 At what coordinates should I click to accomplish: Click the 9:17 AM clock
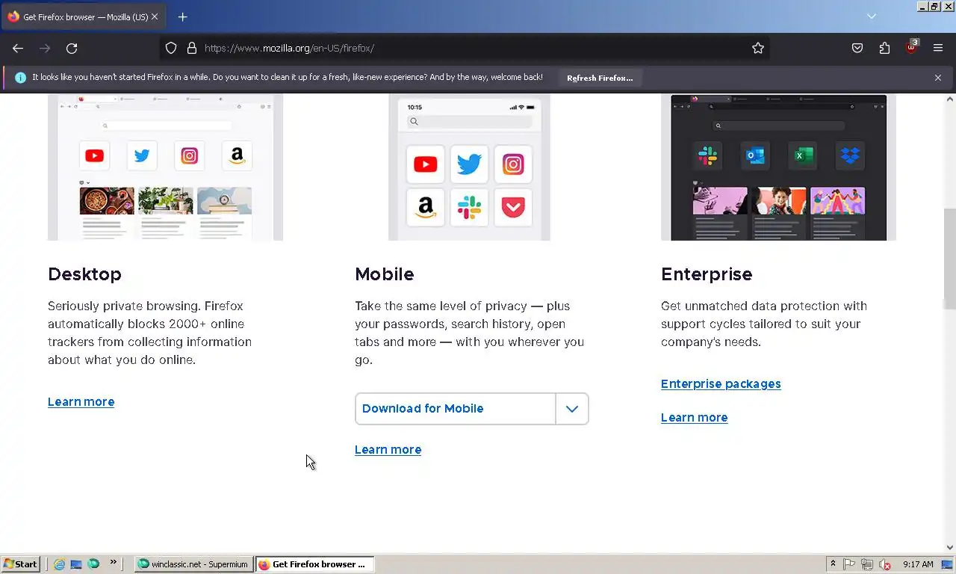[918, 564]
